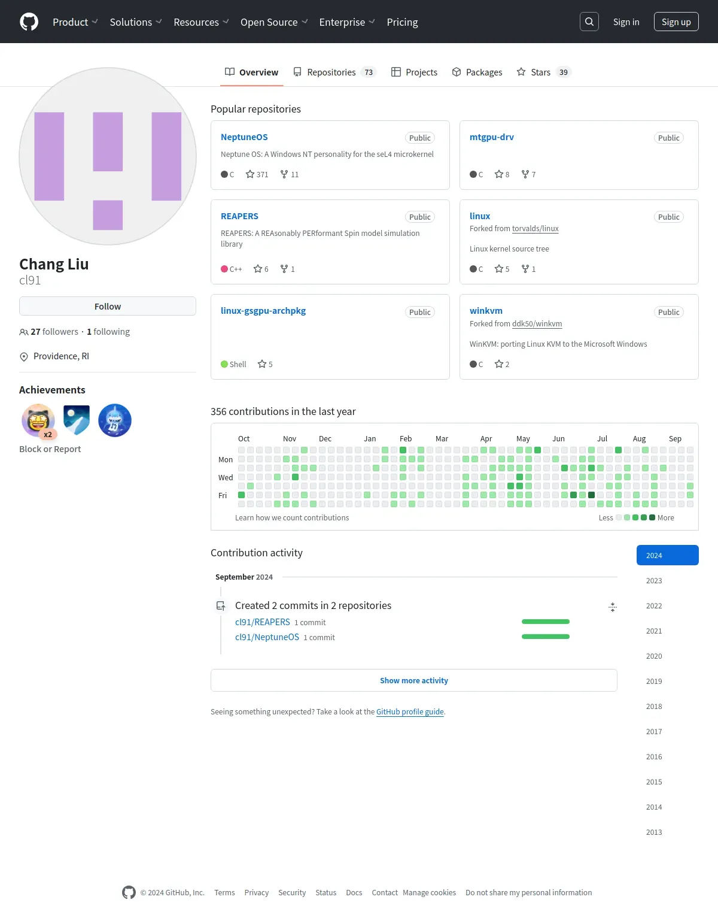Image resolution: width=718 pixels, height=924 pixels.
Task: Open the Arctic Code Vault achievement badge
Action: [77, 420]
